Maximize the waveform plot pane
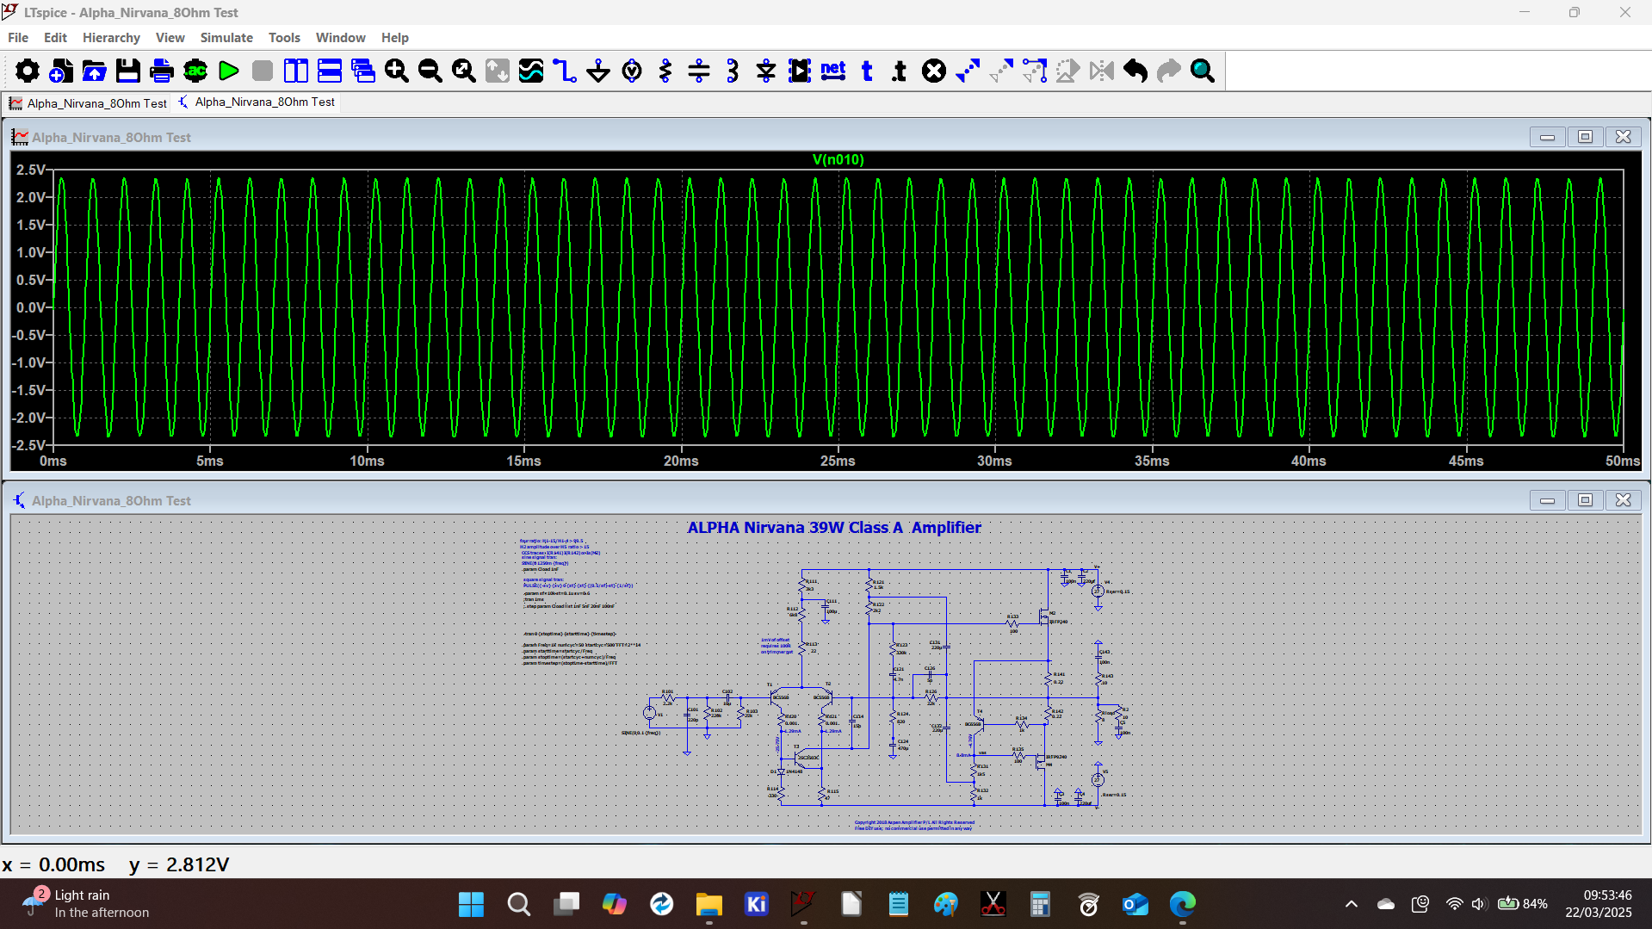This screenshot has height=929, width=1652. click(x=1585, y=137)
